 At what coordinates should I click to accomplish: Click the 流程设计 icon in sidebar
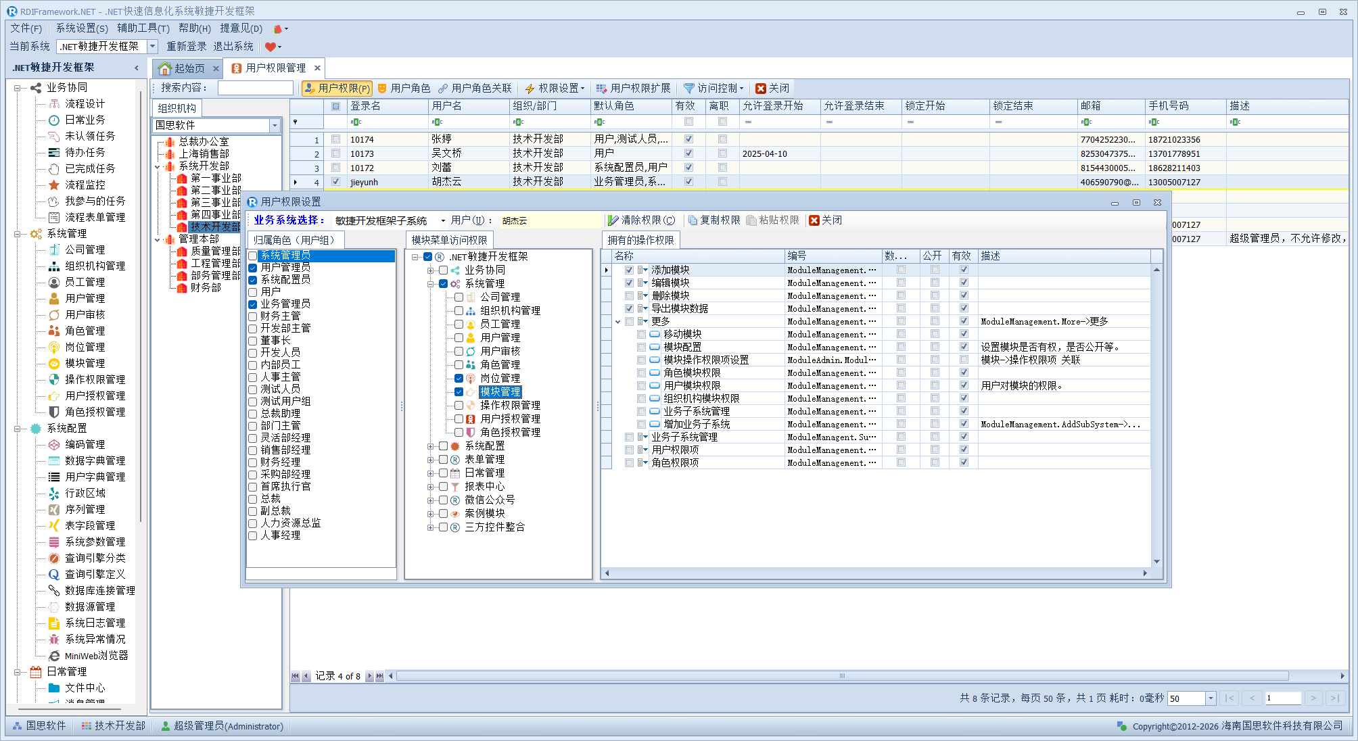54,103
